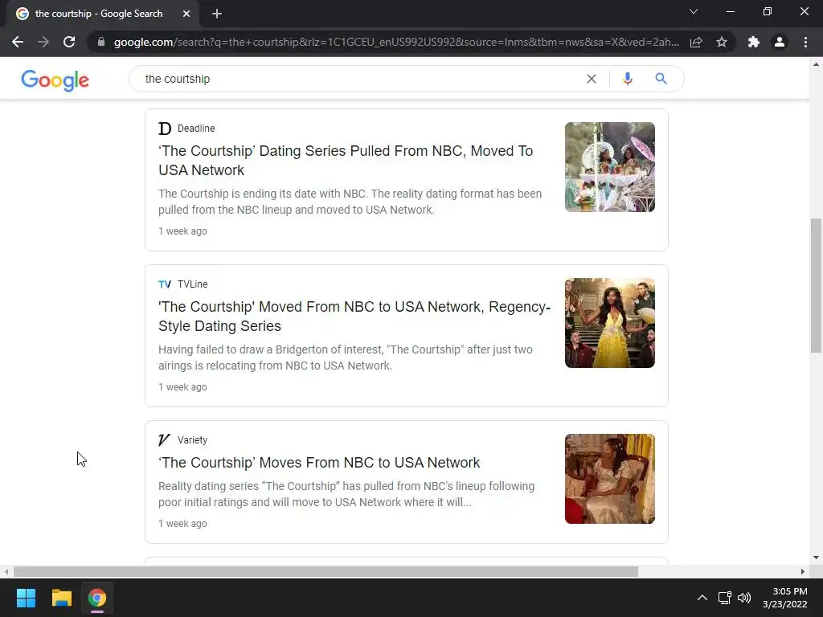This screenshot has width=823, height=617.
Task: Open the tab search chevron
Action: click(694, 11)
